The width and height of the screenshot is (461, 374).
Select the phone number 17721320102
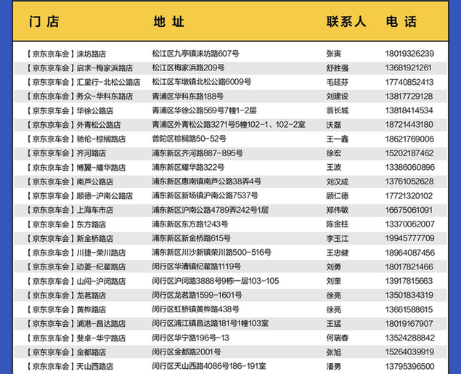(x=409, y=196)
